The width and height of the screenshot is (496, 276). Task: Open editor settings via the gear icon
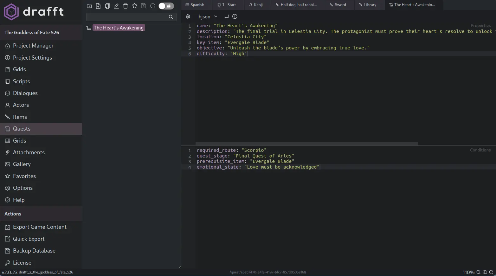[x=188, y=16]
